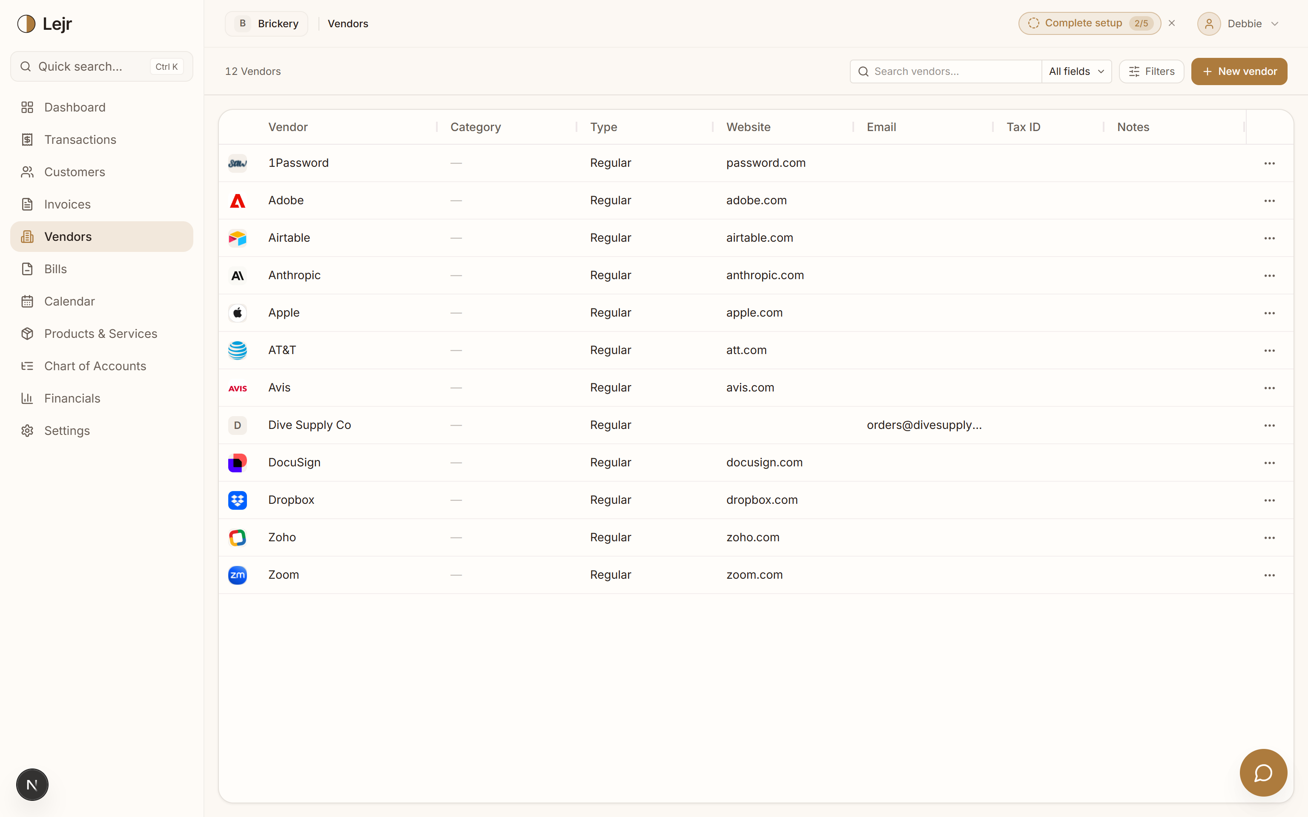The image size is (1308, 817).
Task: Click the apple.com website cell
Action: (754, 312)
